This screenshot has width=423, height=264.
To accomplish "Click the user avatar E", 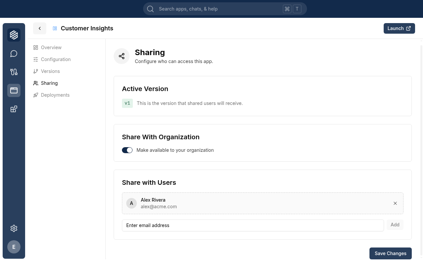I will (x=14, y=247).
